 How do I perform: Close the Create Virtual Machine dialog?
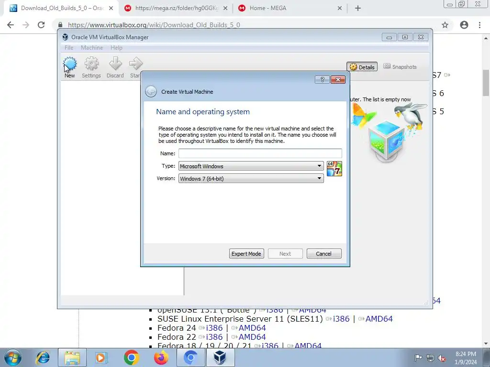point(338,80)
